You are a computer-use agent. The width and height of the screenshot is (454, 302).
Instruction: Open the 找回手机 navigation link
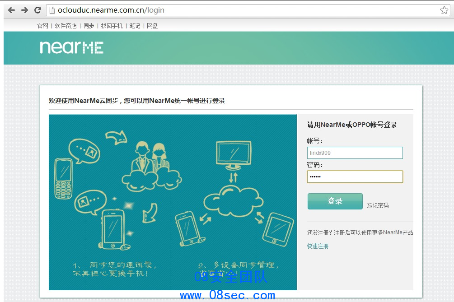112,26
